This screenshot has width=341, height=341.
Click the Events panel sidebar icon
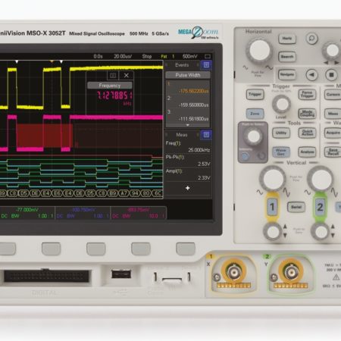[206, 65]
